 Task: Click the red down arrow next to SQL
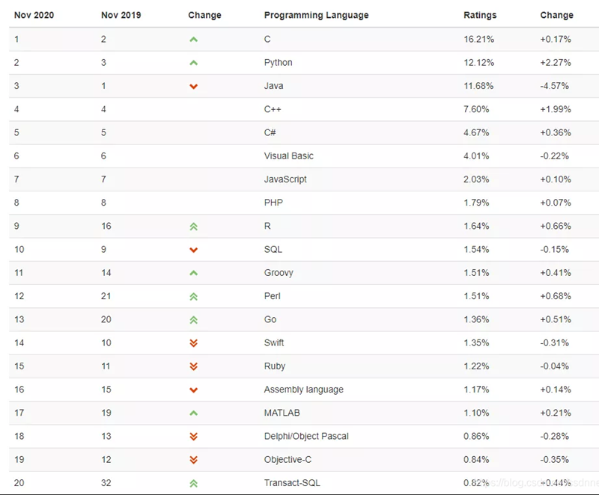click(194, 250)
